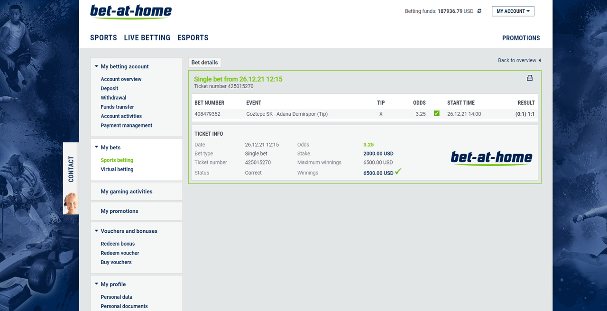
Task: Open MY ACCOUNT dropdown
Action: tap(513, 11)
